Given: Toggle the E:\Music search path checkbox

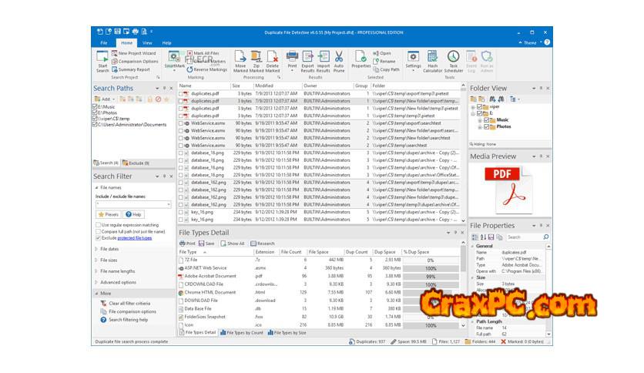Looking at the screenshot, I should tap(96, 106).
